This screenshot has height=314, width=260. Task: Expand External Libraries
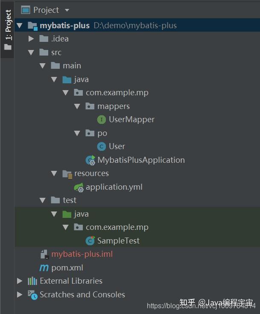pyautogui.click(x=20, y=281)
